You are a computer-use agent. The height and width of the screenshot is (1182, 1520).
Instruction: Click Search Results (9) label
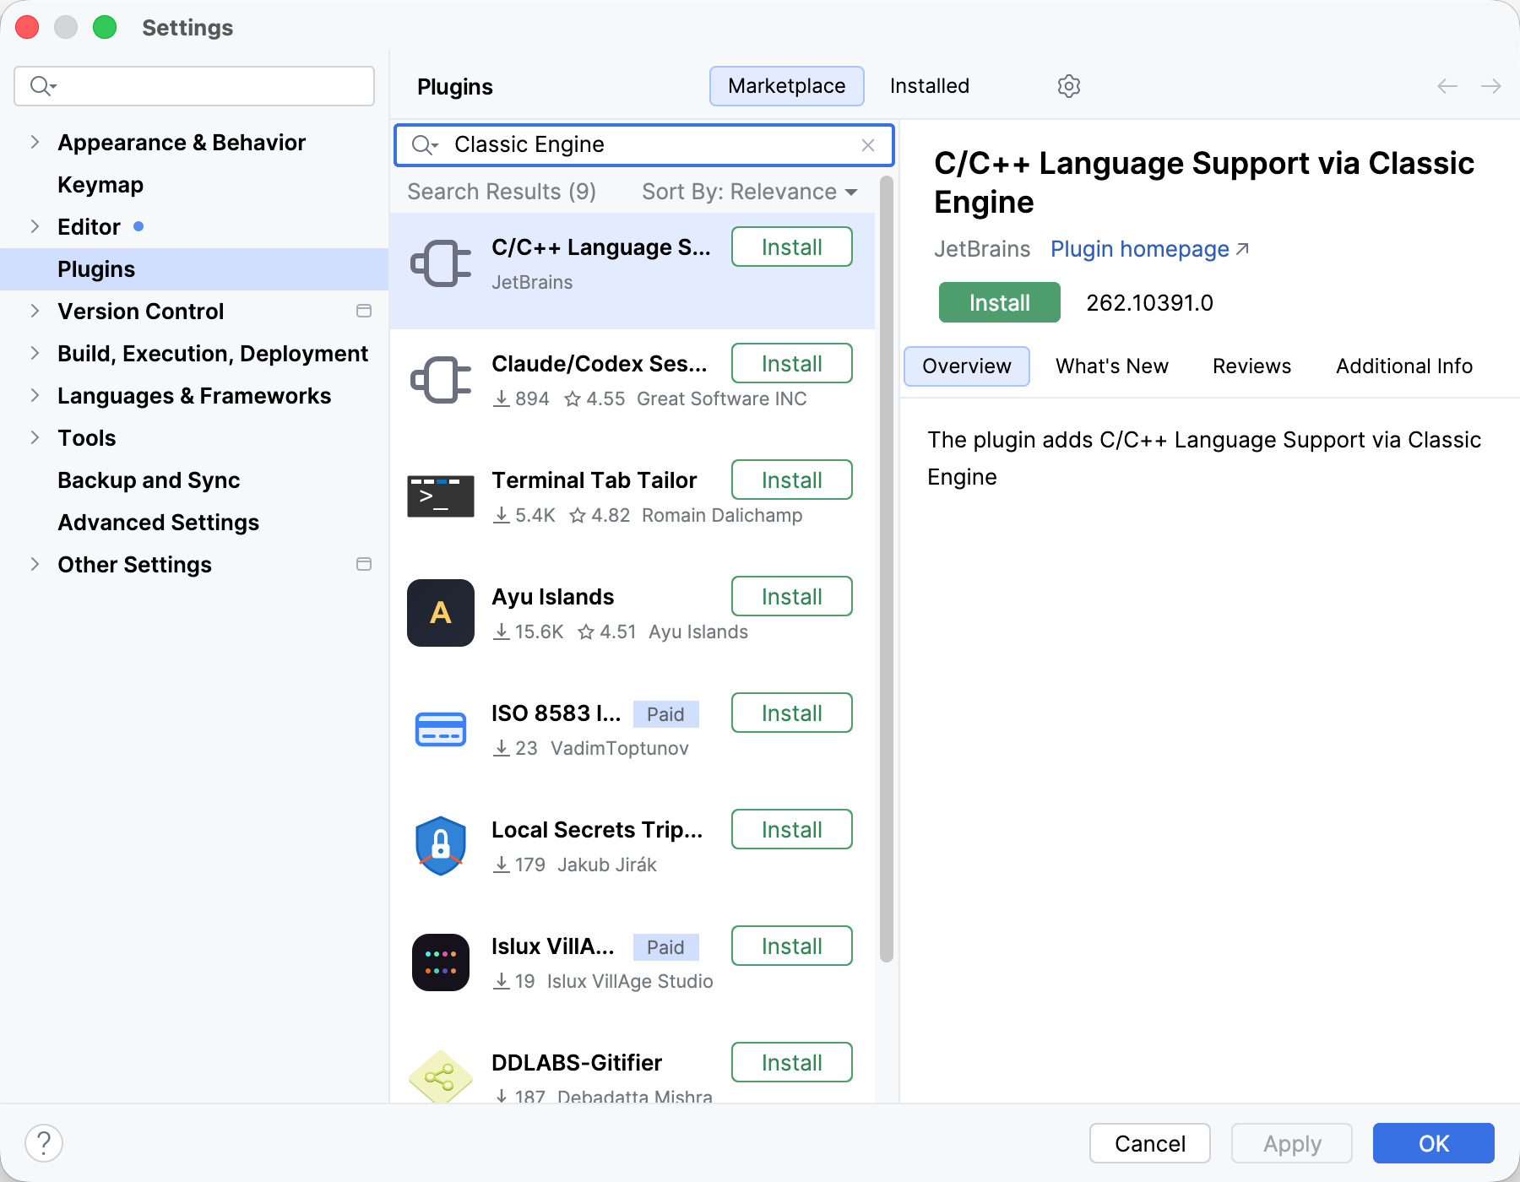point(502,192)
